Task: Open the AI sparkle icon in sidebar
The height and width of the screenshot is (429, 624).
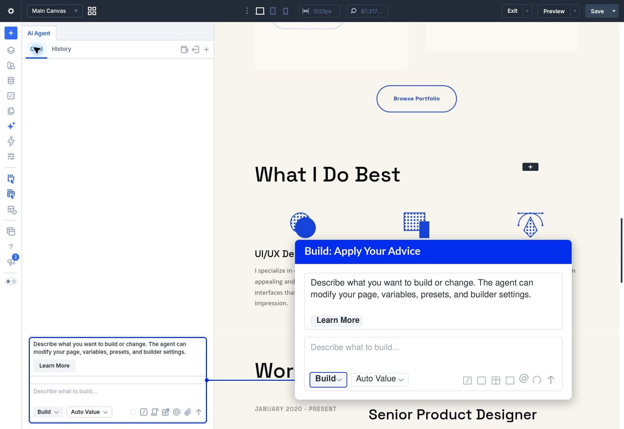Action: coord(11,126)
